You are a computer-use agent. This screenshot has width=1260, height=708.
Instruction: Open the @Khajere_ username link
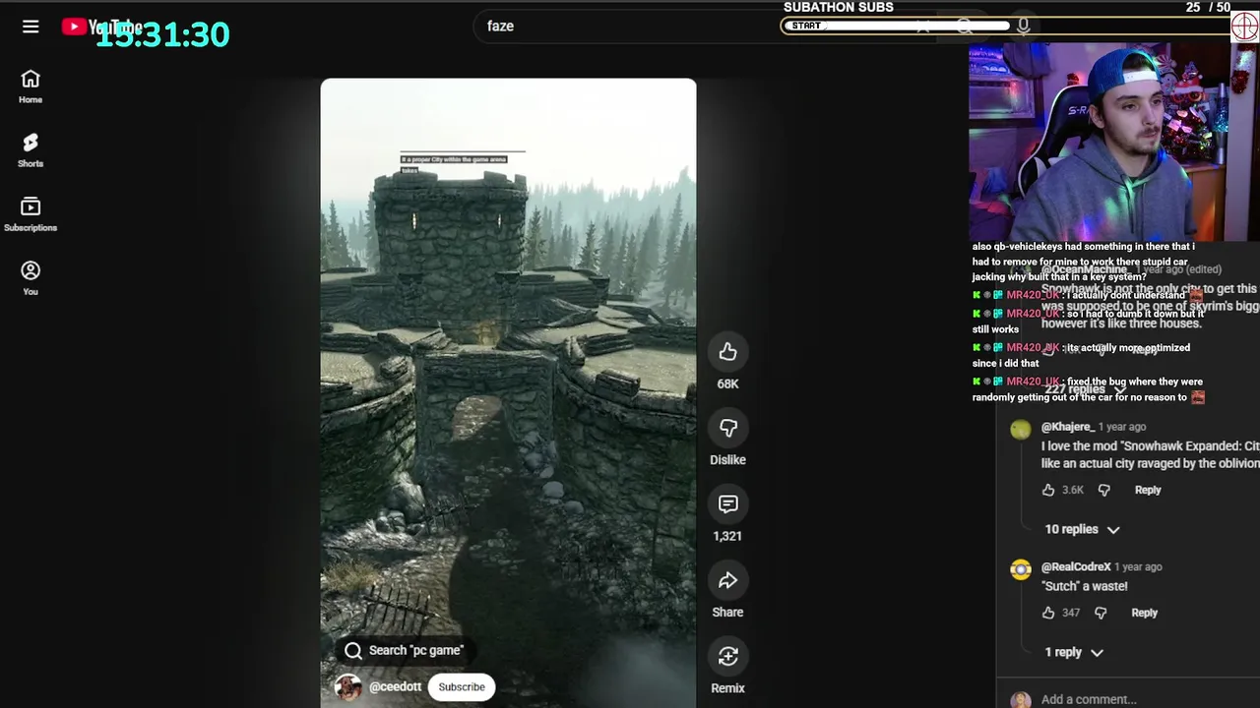[1067, 427]
